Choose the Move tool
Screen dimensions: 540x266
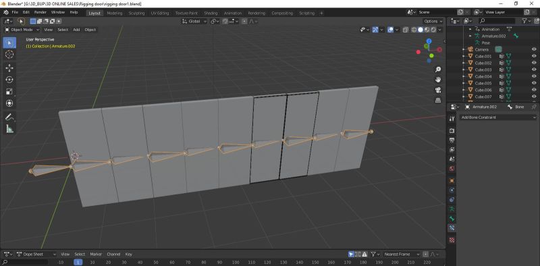9,68
